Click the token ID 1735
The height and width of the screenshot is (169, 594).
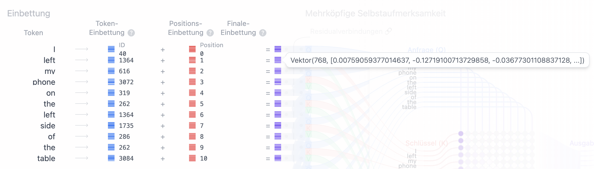point(126,126)
